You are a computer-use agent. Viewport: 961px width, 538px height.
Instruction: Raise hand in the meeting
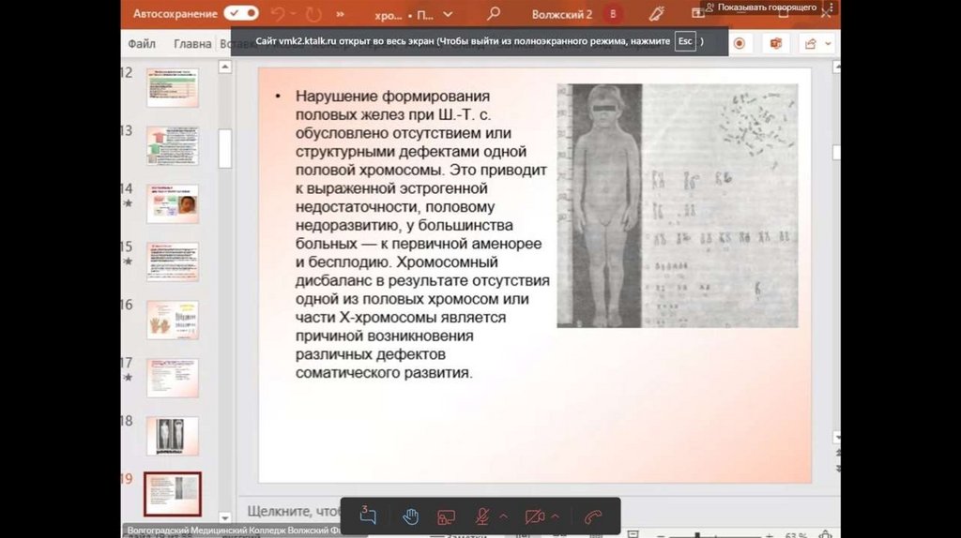pyautogui.click(x=410, y=516)
